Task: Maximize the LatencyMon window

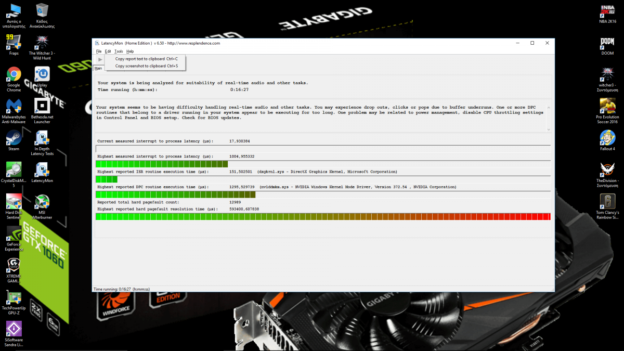Action: coord(532,43)
